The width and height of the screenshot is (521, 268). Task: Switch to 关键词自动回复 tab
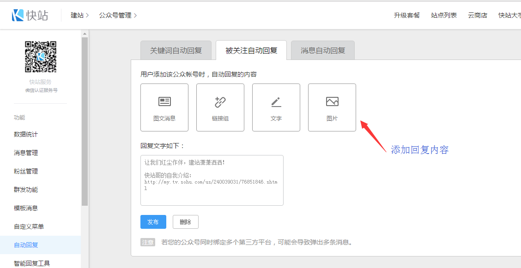coord(176,50)
